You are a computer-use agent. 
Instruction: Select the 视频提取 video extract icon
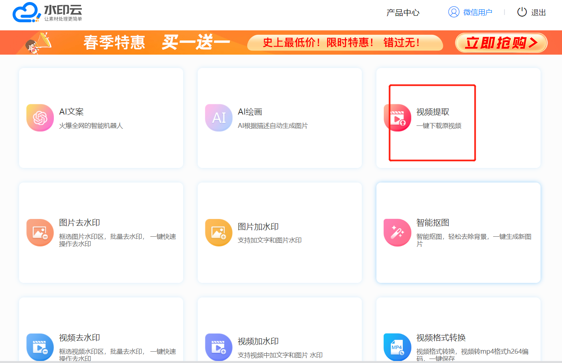click(x=397, y=118)
